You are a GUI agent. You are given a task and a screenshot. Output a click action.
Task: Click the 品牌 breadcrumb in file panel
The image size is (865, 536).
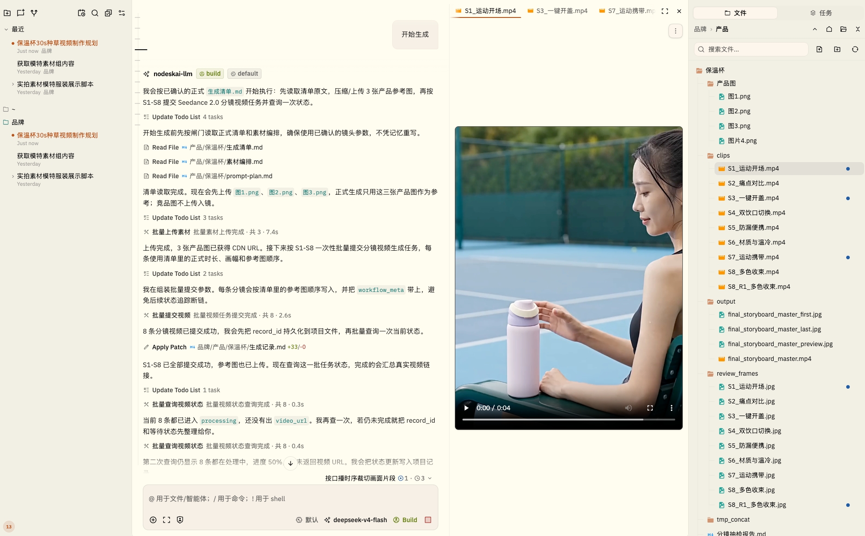coord(700,29)
